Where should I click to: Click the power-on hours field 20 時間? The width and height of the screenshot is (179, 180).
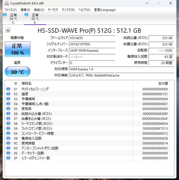(161, 63)
